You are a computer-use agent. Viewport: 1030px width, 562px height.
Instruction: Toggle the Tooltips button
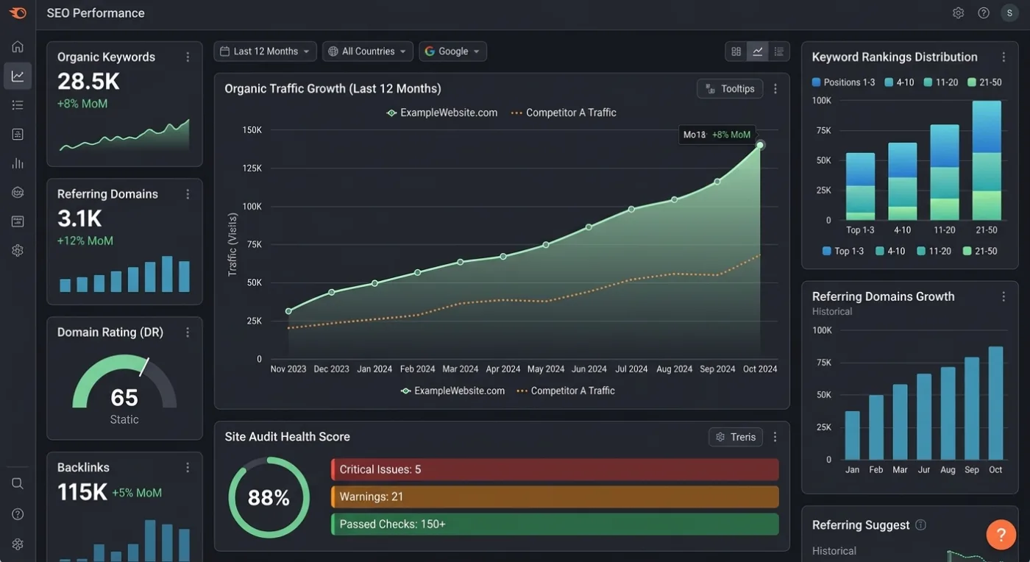(730, 89)
